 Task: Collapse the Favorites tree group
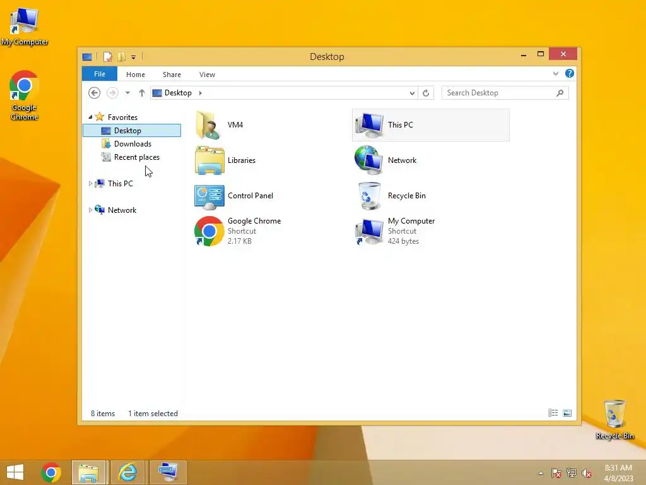(90, 117)
